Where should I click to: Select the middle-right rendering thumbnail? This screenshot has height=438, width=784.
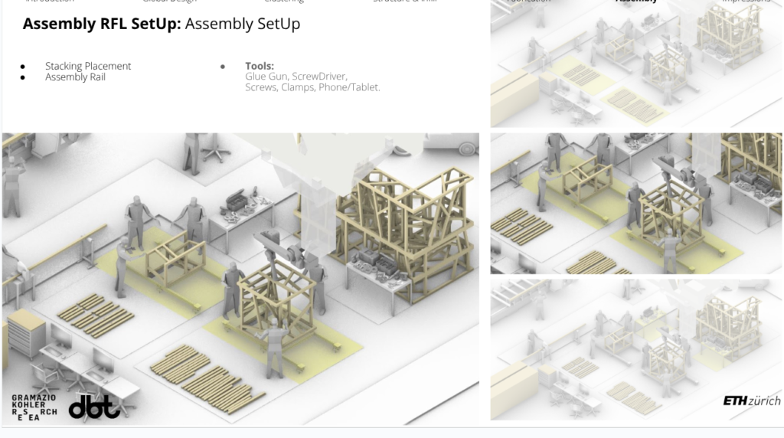[635, 204]
